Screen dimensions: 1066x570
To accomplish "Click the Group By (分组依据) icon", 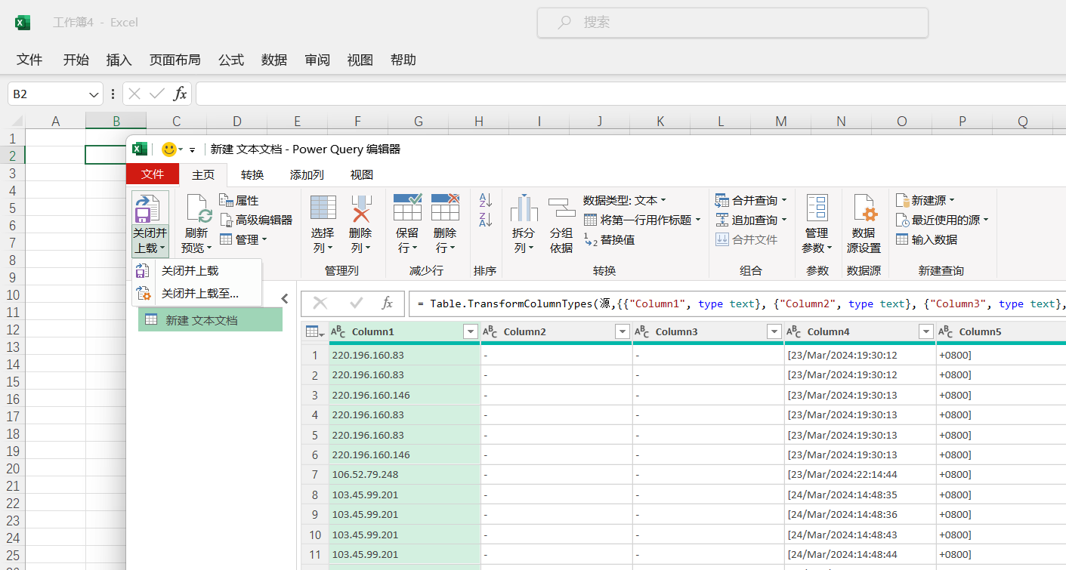I will (x=561, y=209).
